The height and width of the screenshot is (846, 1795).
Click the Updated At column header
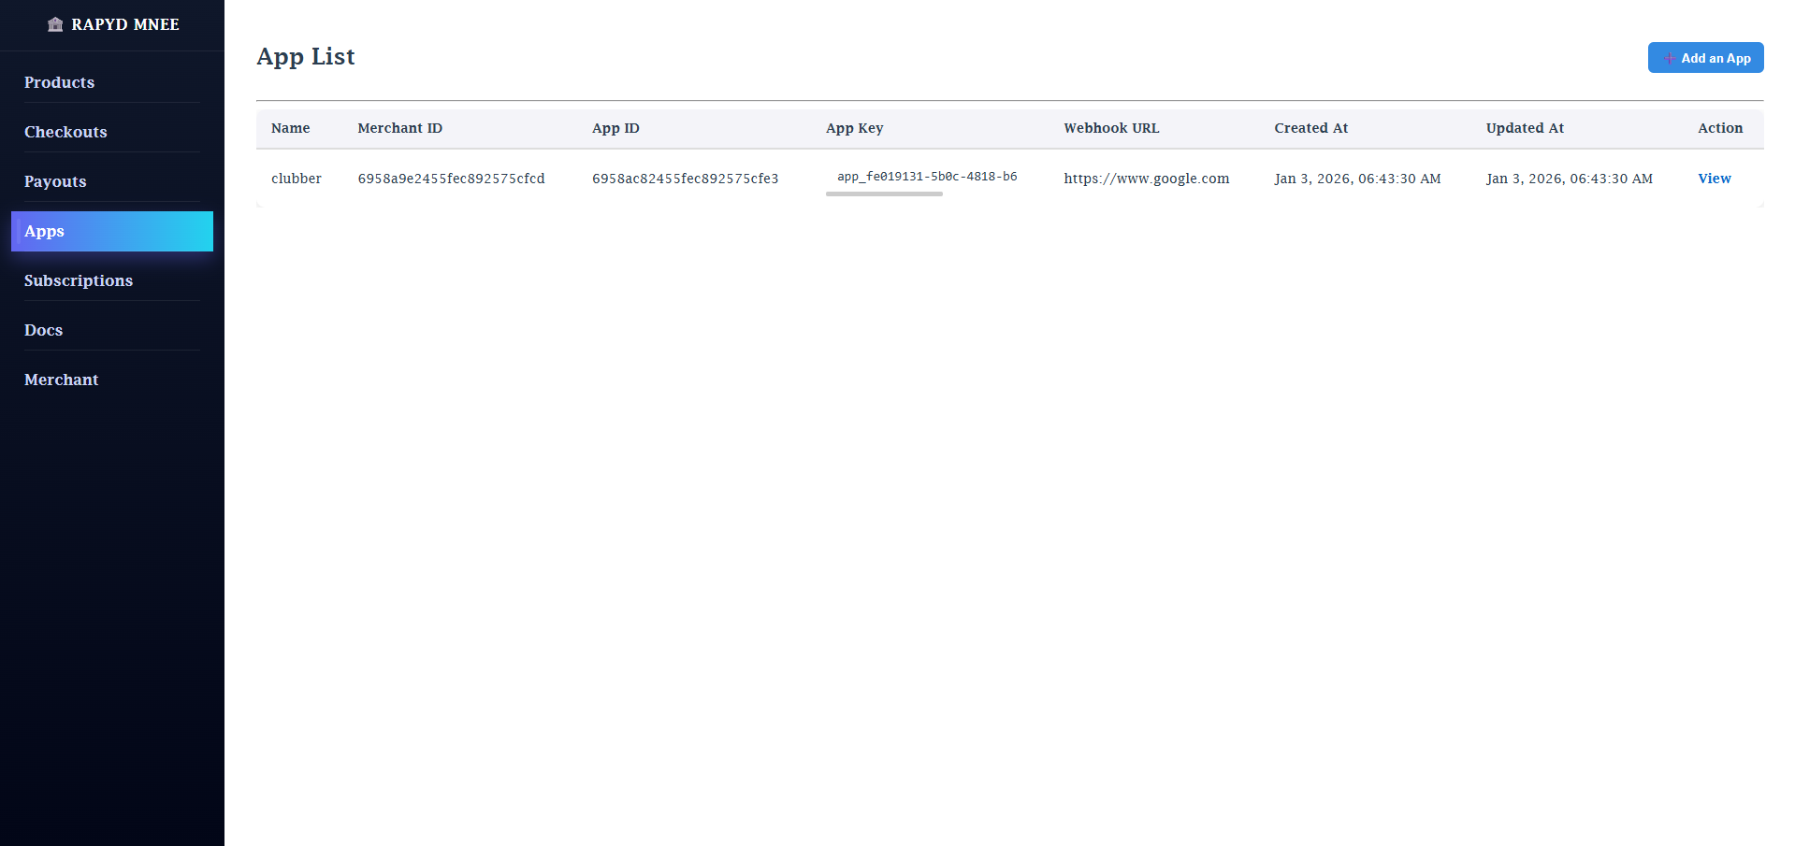1525,128
